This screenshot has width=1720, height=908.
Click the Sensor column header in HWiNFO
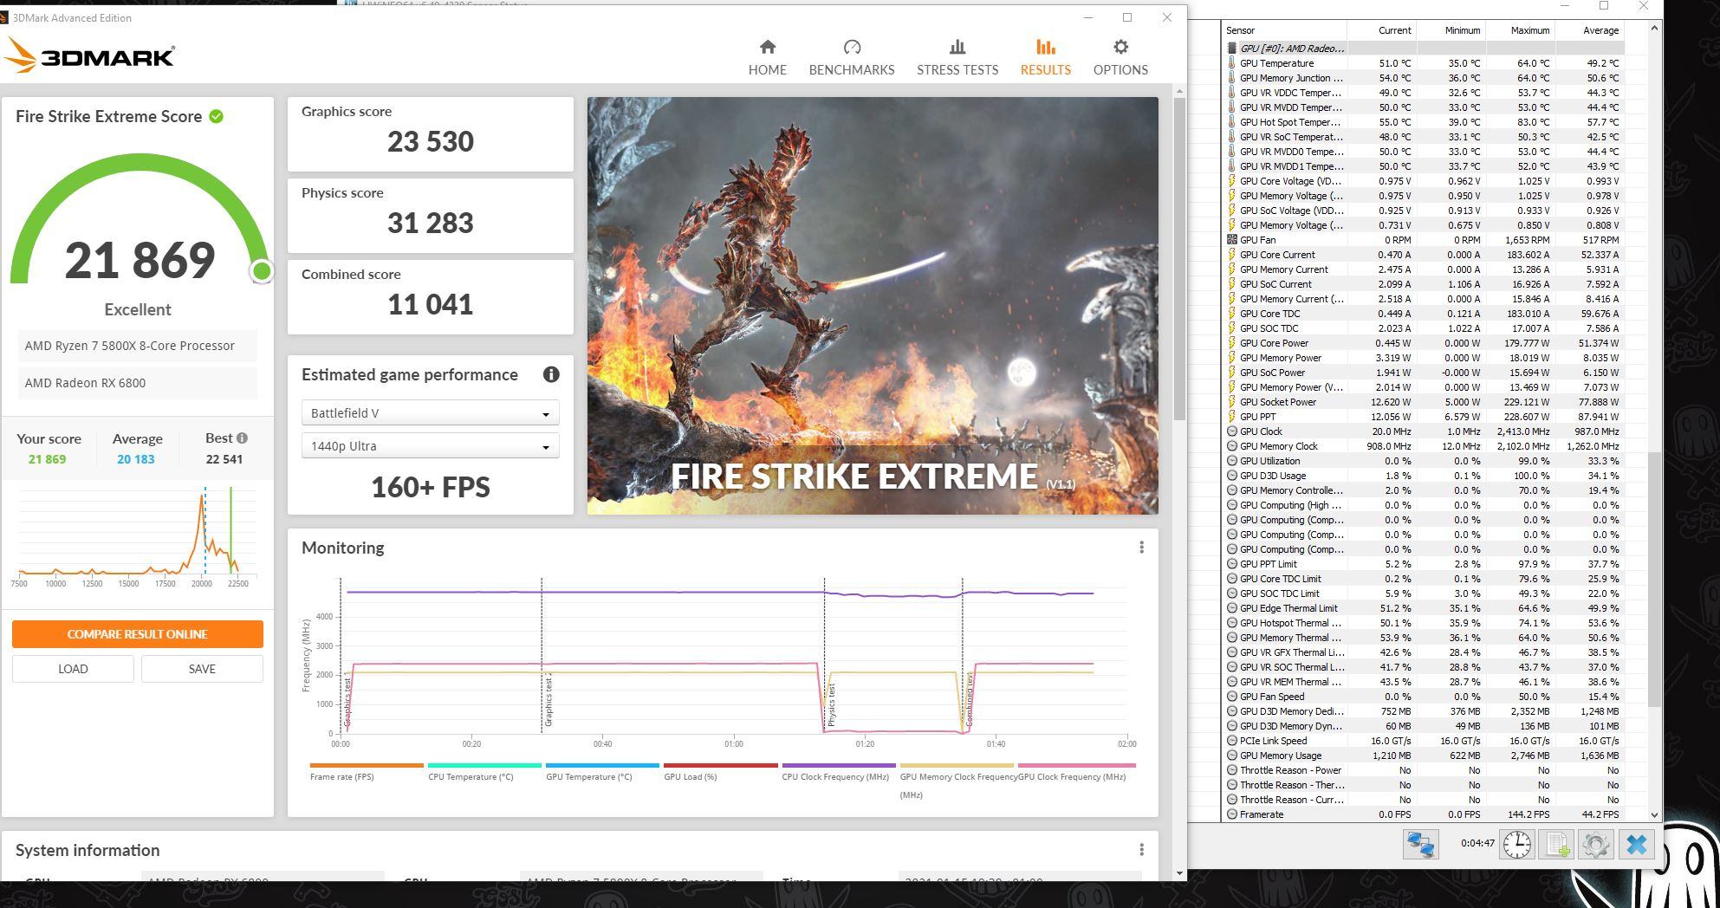click(x=1285, y=30)
